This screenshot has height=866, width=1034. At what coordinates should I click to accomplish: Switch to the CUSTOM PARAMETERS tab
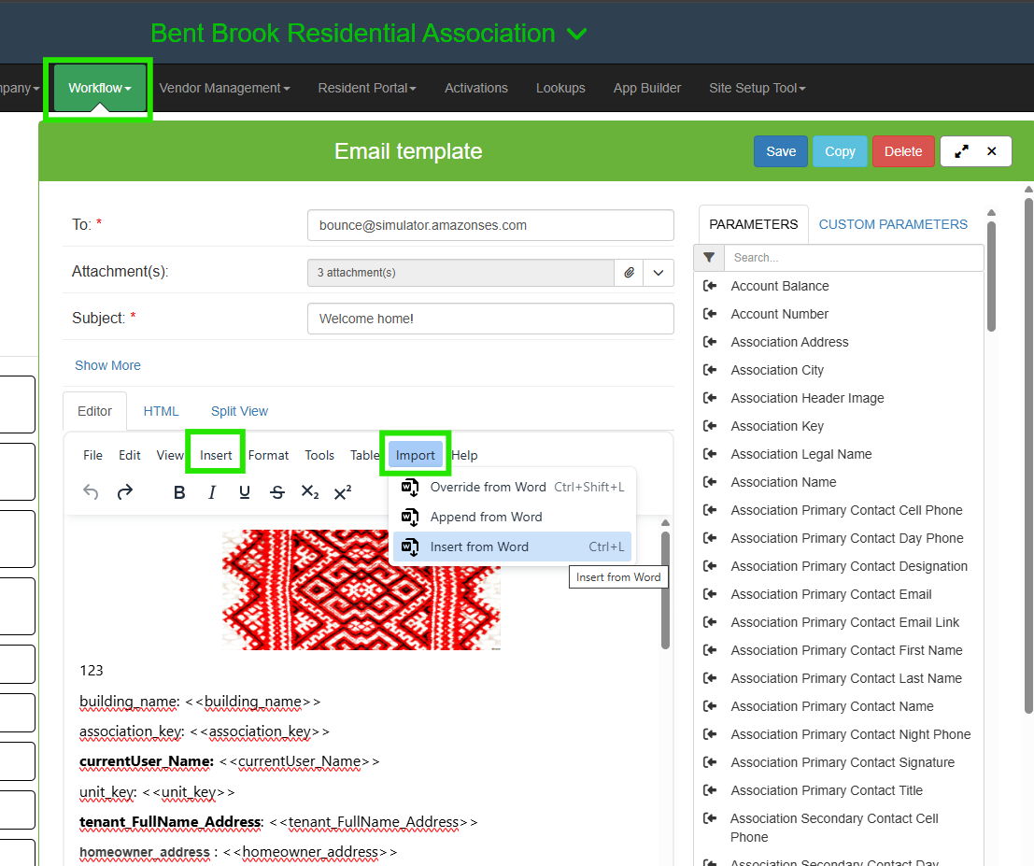click(x=892, y=224)
